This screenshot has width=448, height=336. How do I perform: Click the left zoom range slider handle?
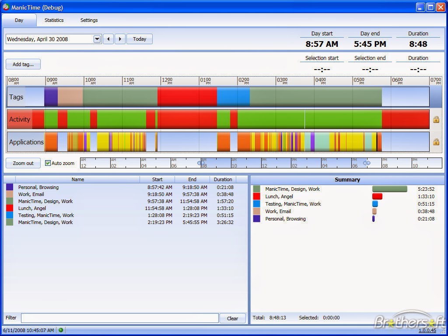point(200,163)
